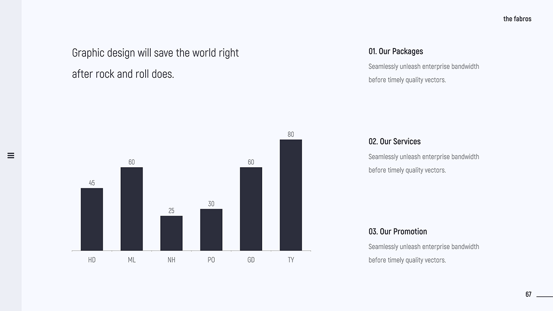Click the slide number 67
This screenshot has height=311, width=553.
528,295
